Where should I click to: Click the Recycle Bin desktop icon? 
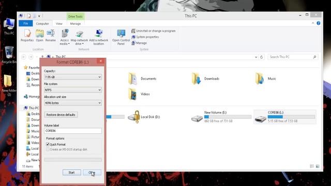(x=9, y=55)
